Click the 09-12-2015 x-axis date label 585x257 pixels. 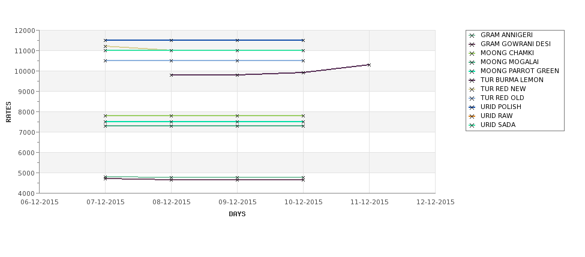point(237,202)
